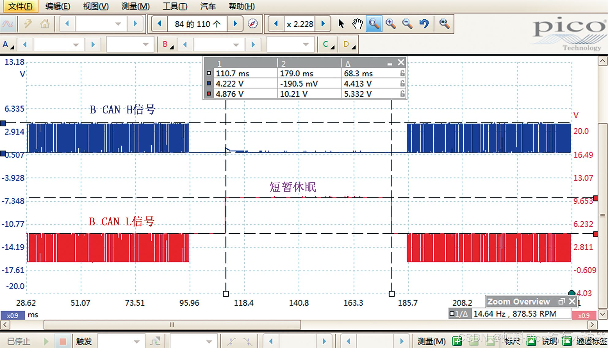Click the scope mode waveform icon
Screen dimensions: 608x348
[x=8, y=24]
